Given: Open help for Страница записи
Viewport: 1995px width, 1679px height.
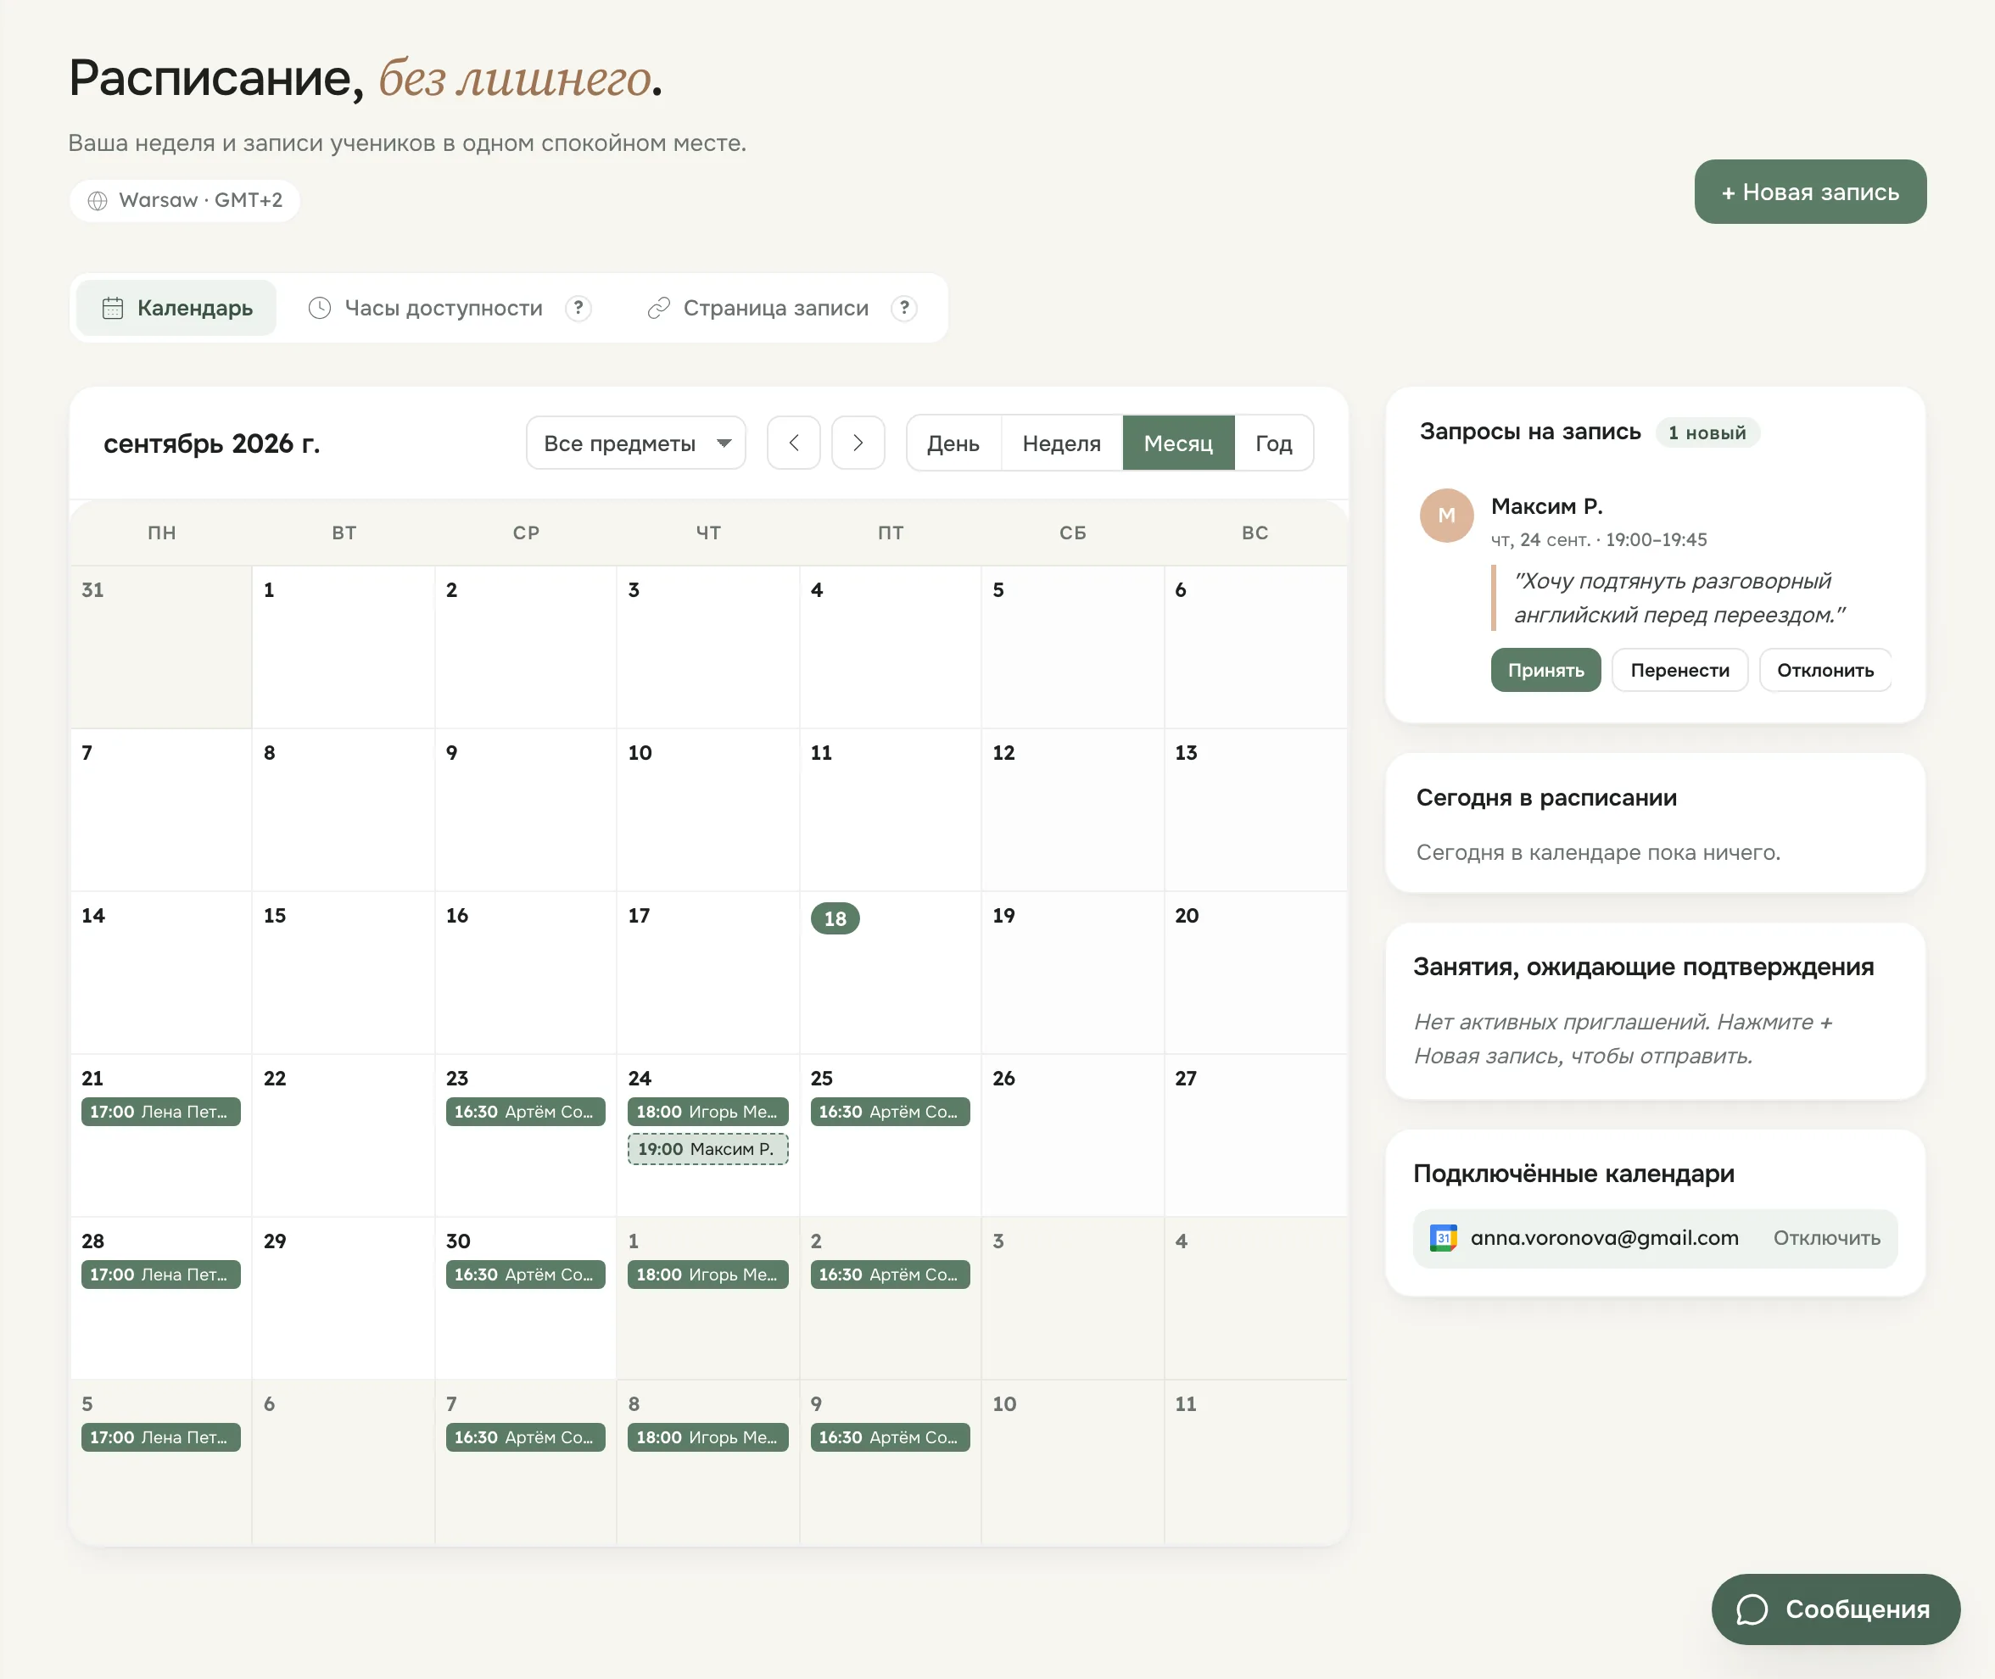Looking at the screenshot, I should [904, 309].
